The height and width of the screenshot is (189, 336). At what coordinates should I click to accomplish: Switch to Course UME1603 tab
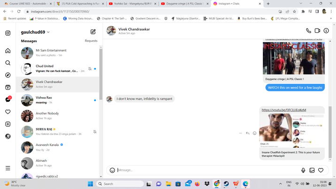[x=27, y=4]
